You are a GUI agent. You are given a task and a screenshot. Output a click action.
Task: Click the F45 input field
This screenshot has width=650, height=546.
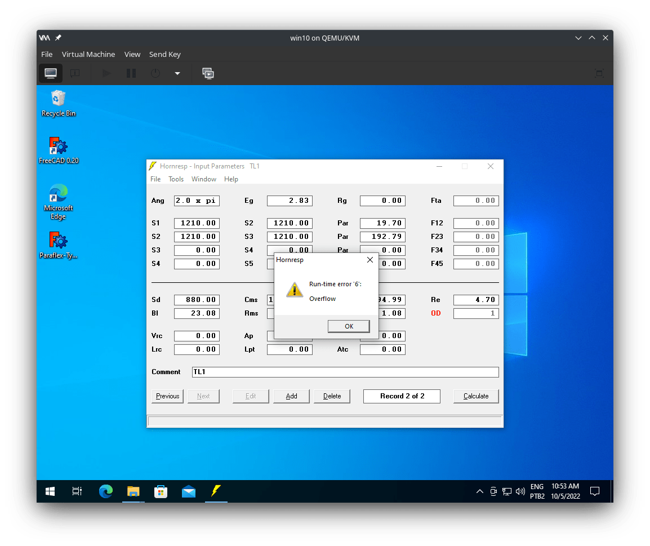(476, 264)
